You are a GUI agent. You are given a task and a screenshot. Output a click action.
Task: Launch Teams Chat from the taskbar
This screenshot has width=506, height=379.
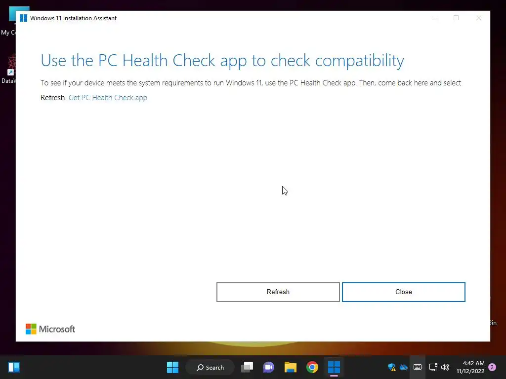pyautogui.click(x=268, y=367)
